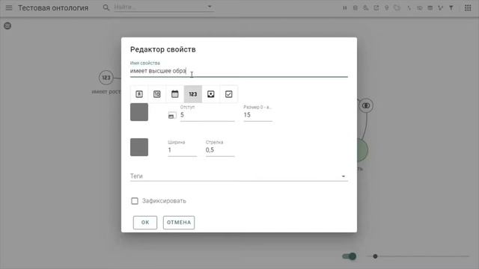Open the upper gray color swatch

pos(139,112)
